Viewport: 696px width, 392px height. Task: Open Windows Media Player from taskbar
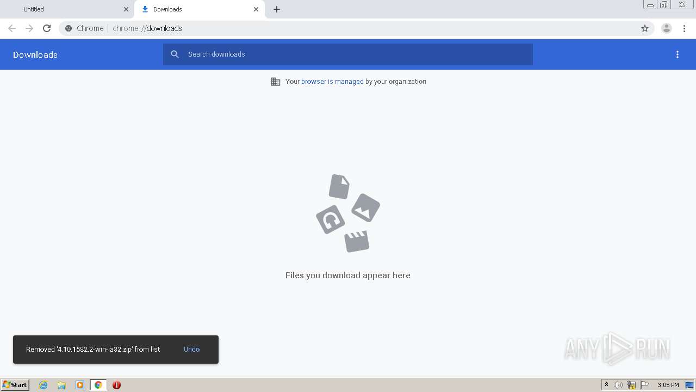80,385
